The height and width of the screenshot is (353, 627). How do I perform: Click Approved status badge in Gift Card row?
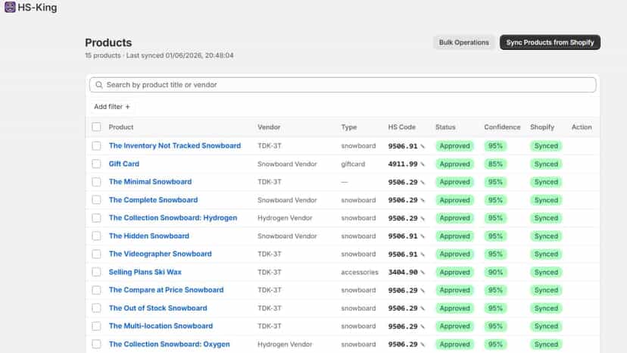(454, 164)
